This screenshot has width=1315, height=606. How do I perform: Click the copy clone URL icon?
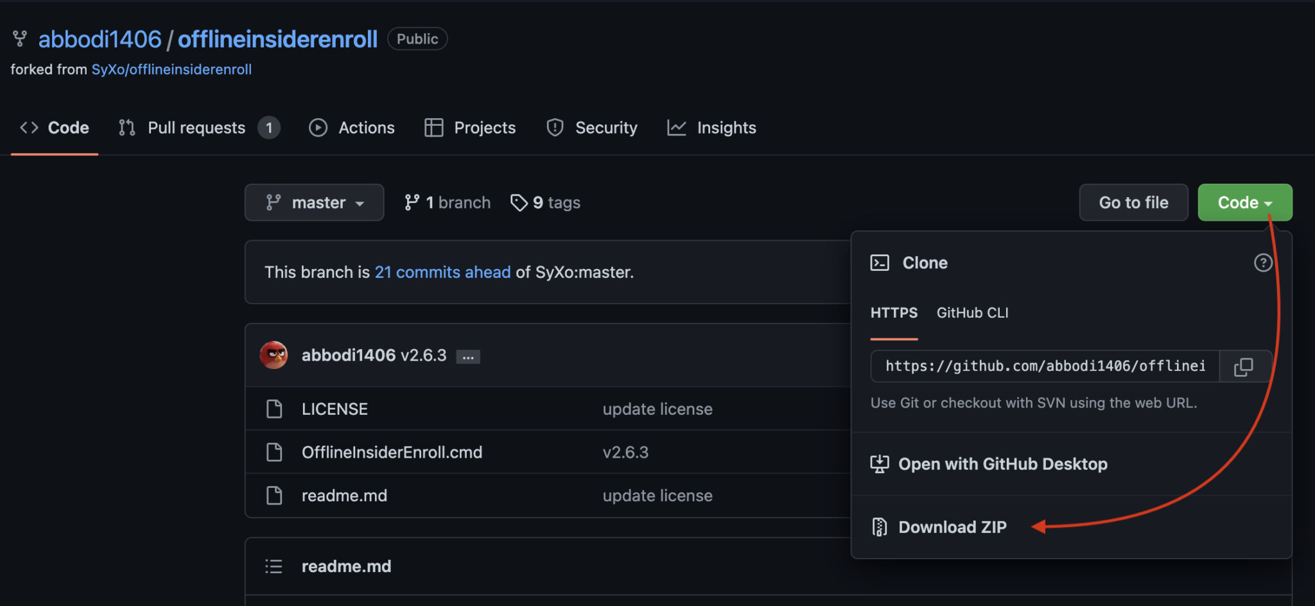pos(1244,367)
